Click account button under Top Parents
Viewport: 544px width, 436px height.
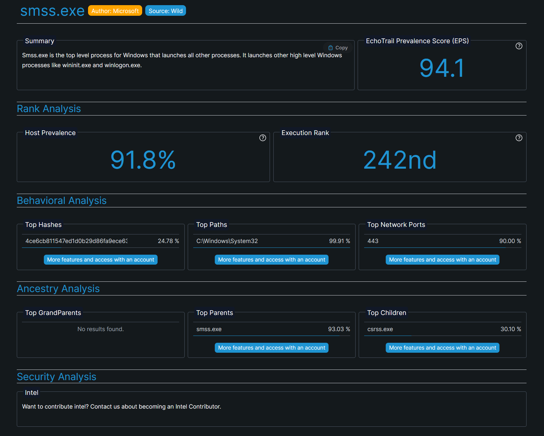271,348
